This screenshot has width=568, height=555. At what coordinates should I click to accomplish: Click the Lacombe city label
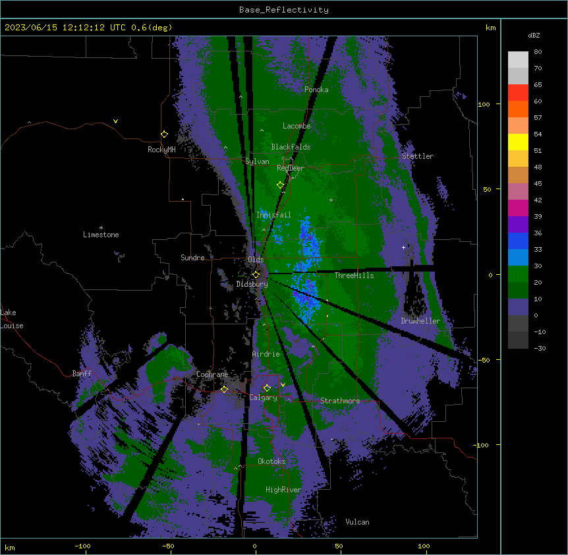[297, 126]
